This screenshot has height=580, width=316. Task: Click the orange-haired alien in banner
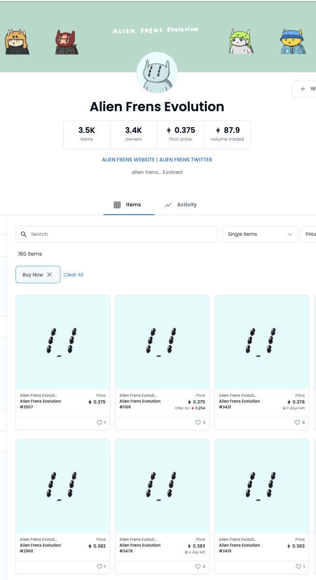[x=18, y=42]
